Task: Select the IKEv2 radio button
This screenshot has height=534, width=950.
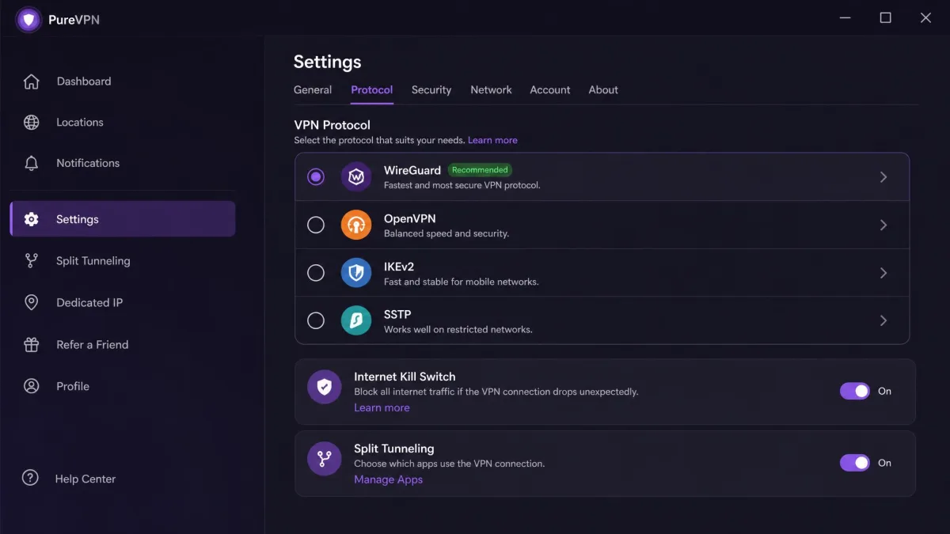Action: (x=316, y=273)
